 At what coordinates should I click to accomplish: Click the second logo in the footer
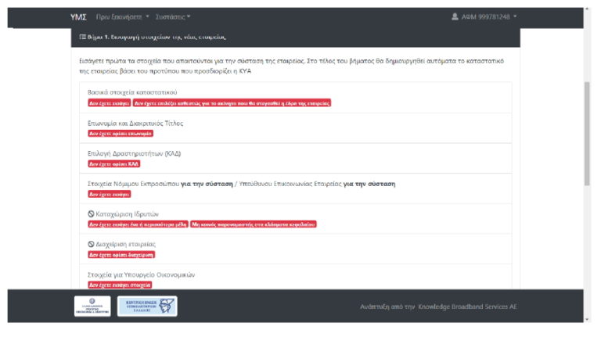[147, 307]
